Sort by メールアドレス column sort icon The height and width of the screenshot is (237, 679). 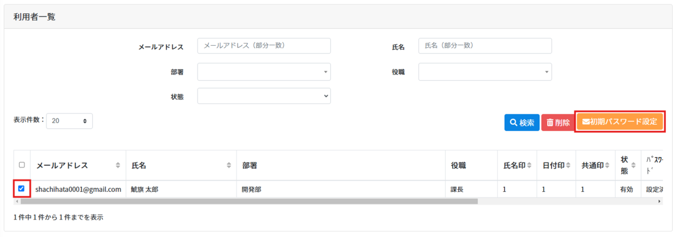click(118, 165)
